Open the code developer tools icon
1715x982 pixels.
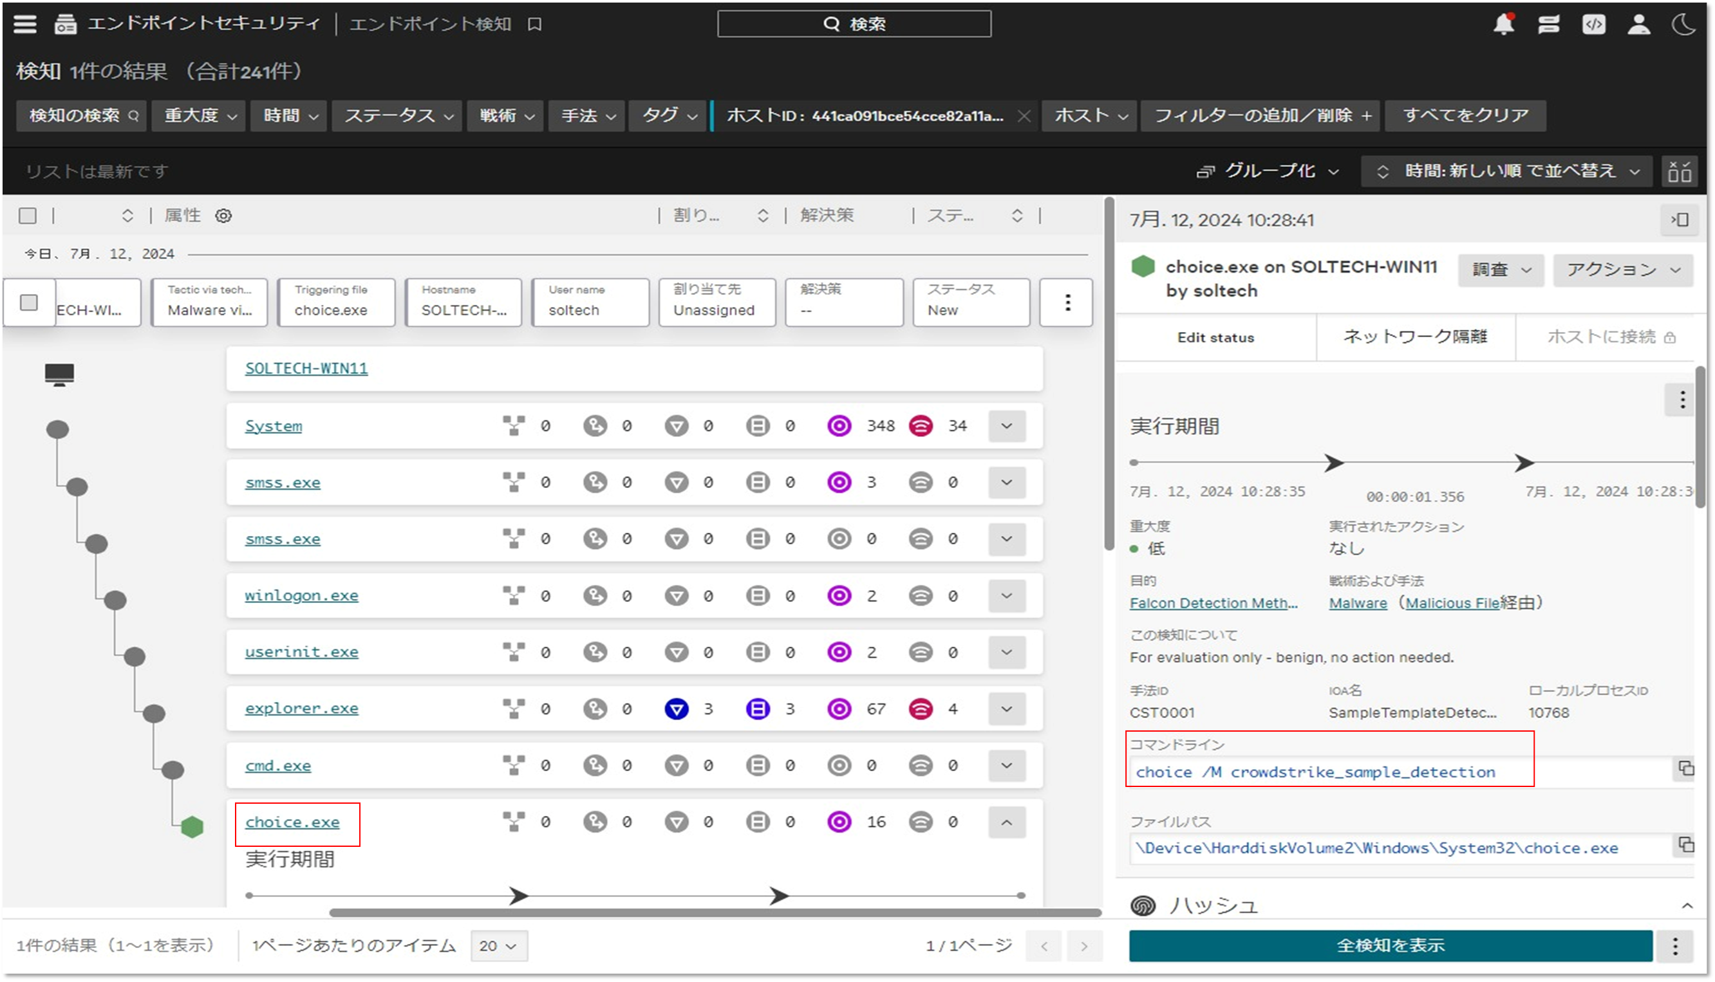(1593, 24)
